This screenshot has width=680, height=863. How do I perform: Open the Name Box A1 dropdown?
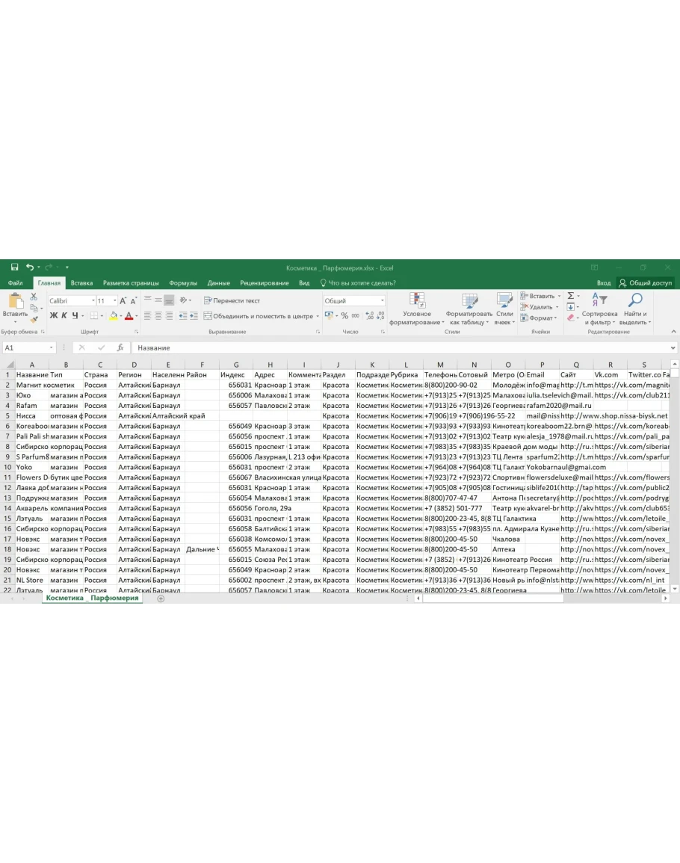point(52,348)
